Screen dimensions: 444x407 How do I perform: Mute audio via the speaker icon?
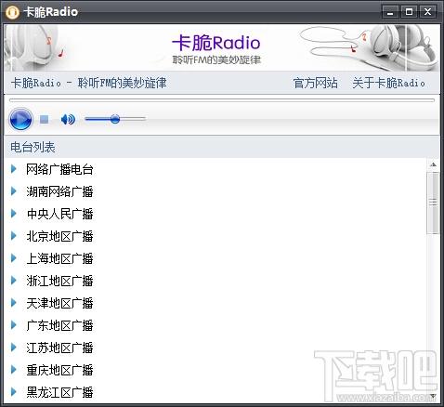(68, 119)
